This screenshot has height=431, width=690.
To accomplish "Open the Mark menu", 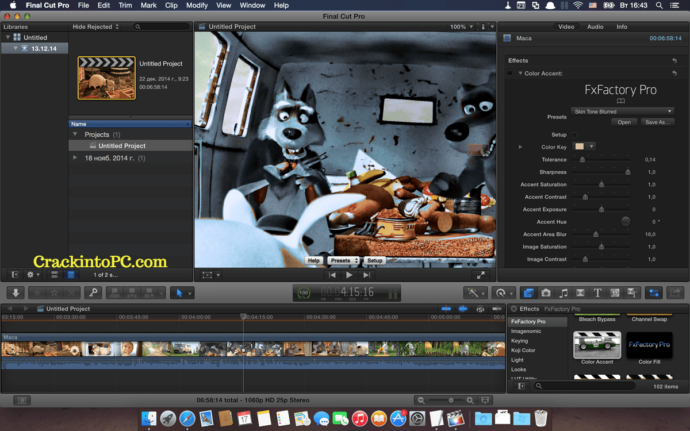I will tap(148, 5).
